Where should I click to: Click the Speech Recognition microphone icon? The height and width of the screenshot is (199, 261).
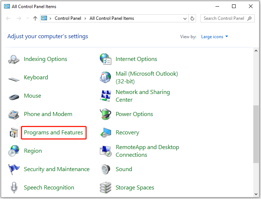pos(14,188)
